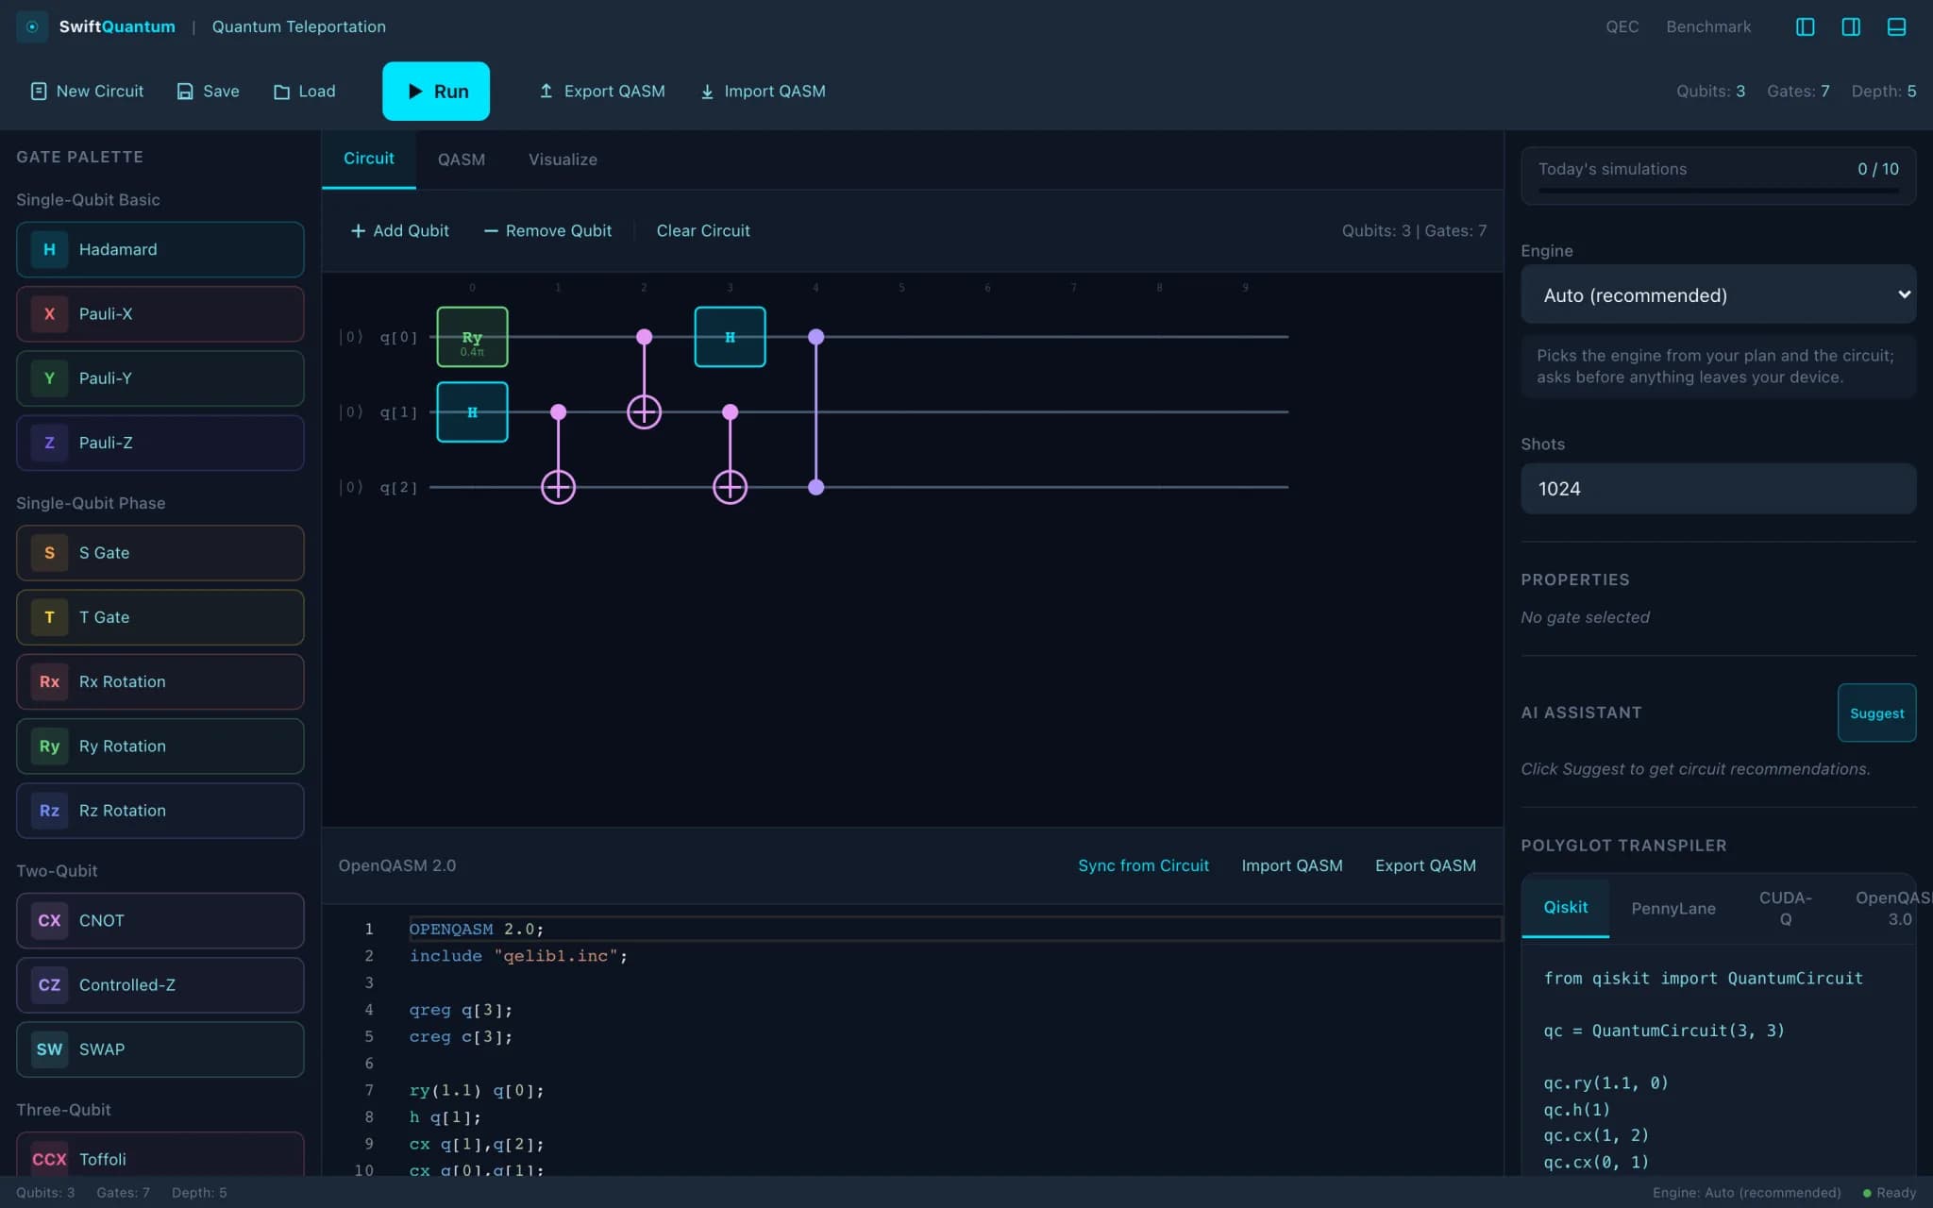This screenshot has height=1208, width=1933.
Task: Open the Benchmark page
Action: (1708, 26)
